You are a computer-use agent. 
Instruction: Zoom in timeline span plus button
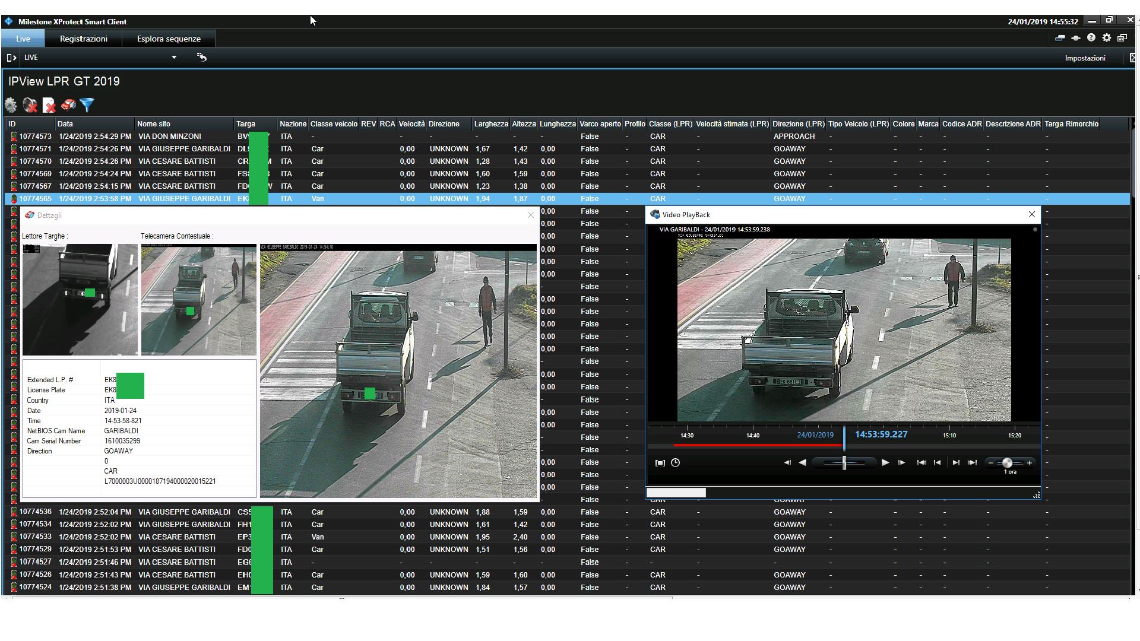[x=1030, y=462]
